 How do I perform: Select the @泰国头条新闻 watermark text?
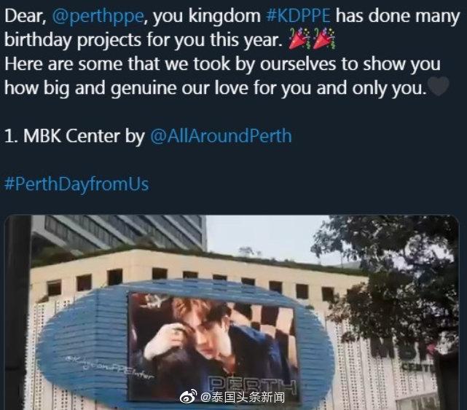pos(243,397)
